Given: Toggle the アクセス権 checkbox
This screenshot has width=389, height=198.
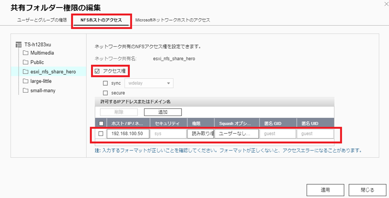Looking at the screenshot, I should click(x=97, y=71).
